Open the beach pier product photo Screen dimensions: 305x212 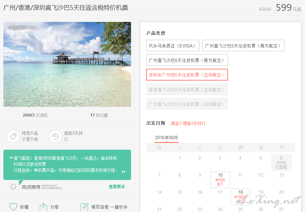click(67, 64)
